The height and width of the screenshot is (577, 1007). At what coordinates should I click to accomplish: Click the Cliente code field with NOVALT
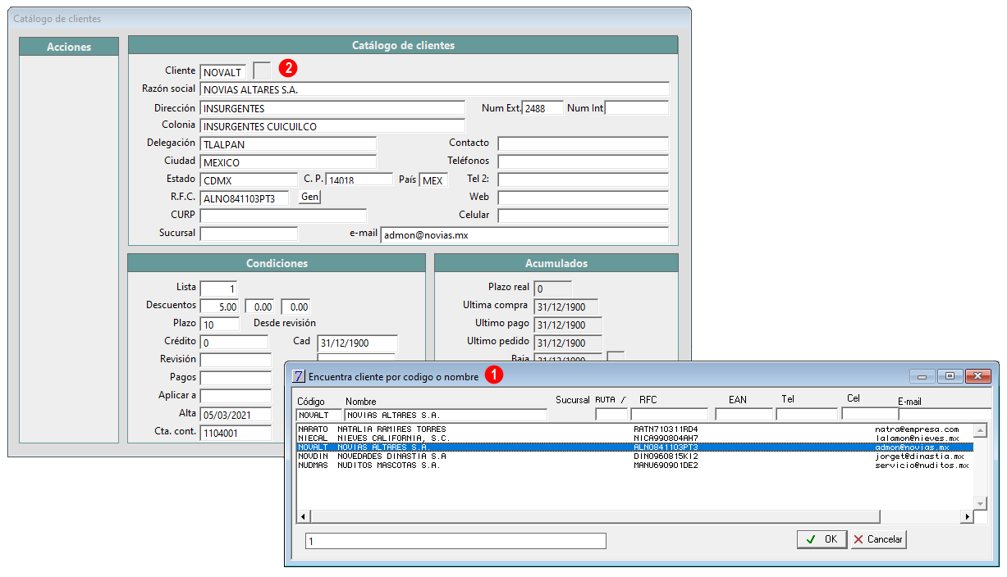coord(223,72)
